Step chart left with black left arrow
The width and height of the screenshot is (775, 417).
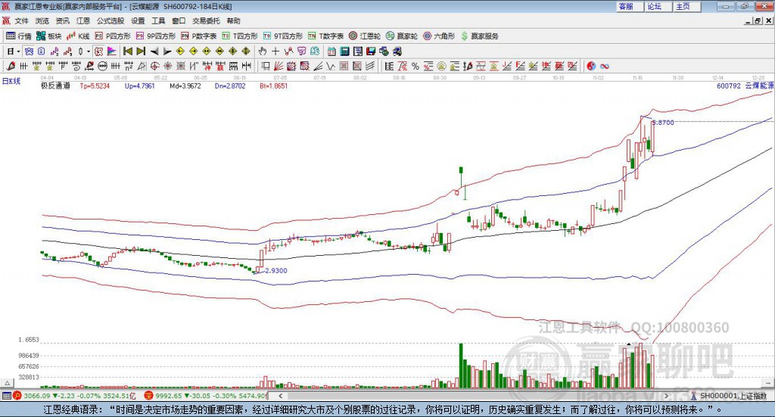pos(154,51)
